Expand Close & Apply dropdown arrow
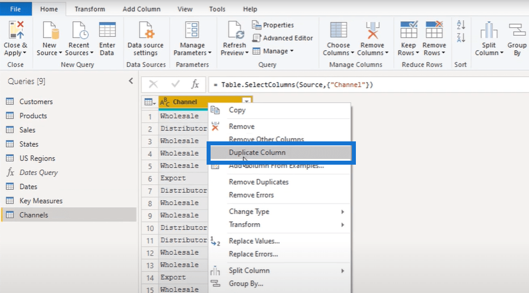Screen dimensions: 529x293 [24, 53]
